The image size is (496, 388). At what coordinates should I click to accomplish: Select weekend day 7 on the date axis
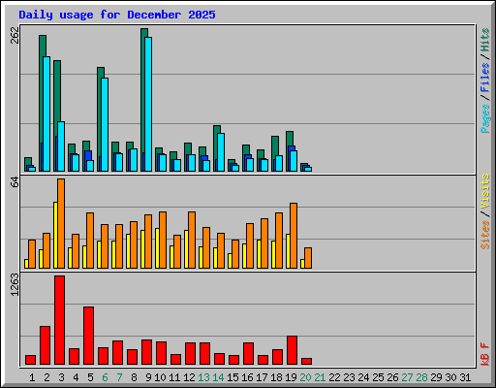coord(119,377)
